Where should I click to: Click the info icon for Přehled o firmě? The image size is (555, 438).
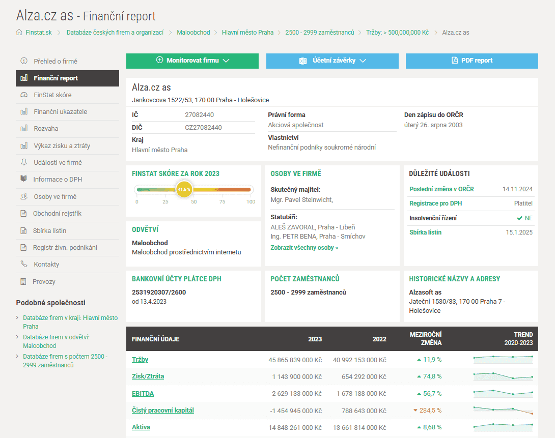pyautogui.click(x=24, y=61)
